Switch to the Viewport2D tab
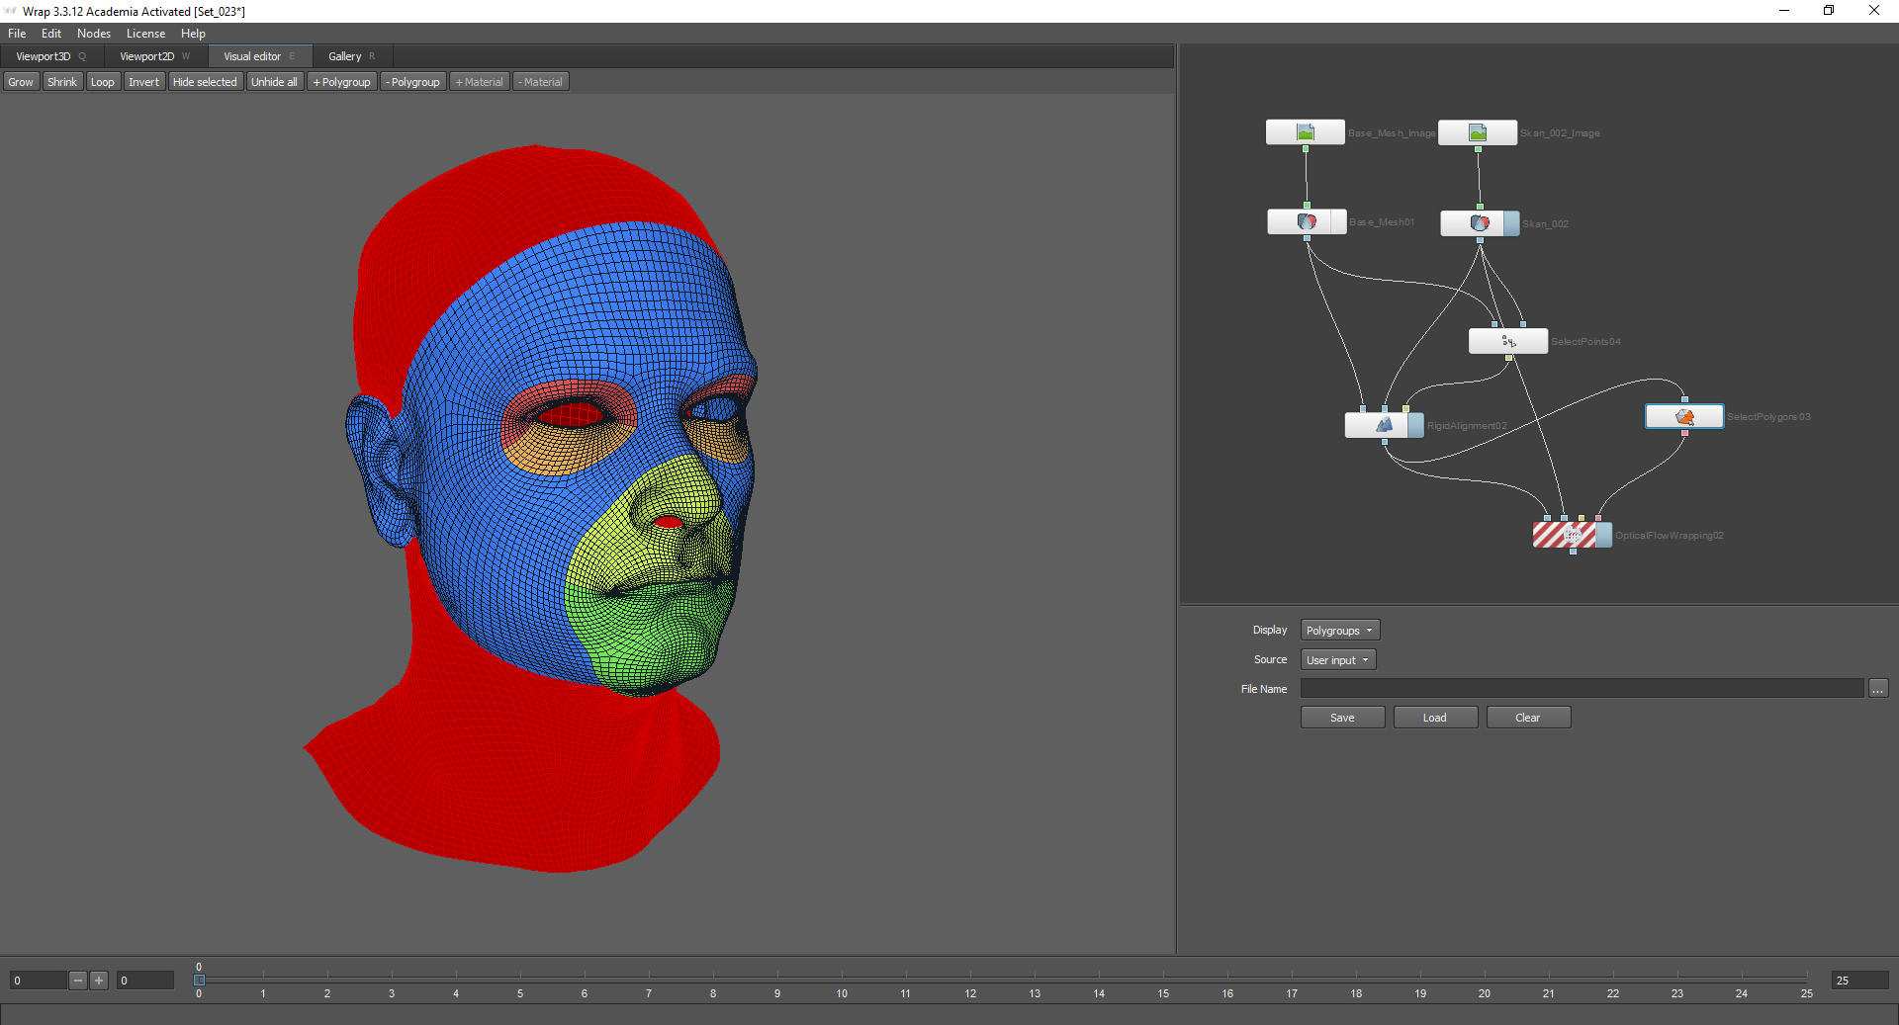This screenshot has height=1025, width=1899. coord(147,56)
